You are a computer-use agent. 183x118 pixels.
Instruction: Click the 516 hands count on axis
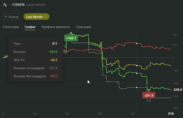click(x=170, y=114)
